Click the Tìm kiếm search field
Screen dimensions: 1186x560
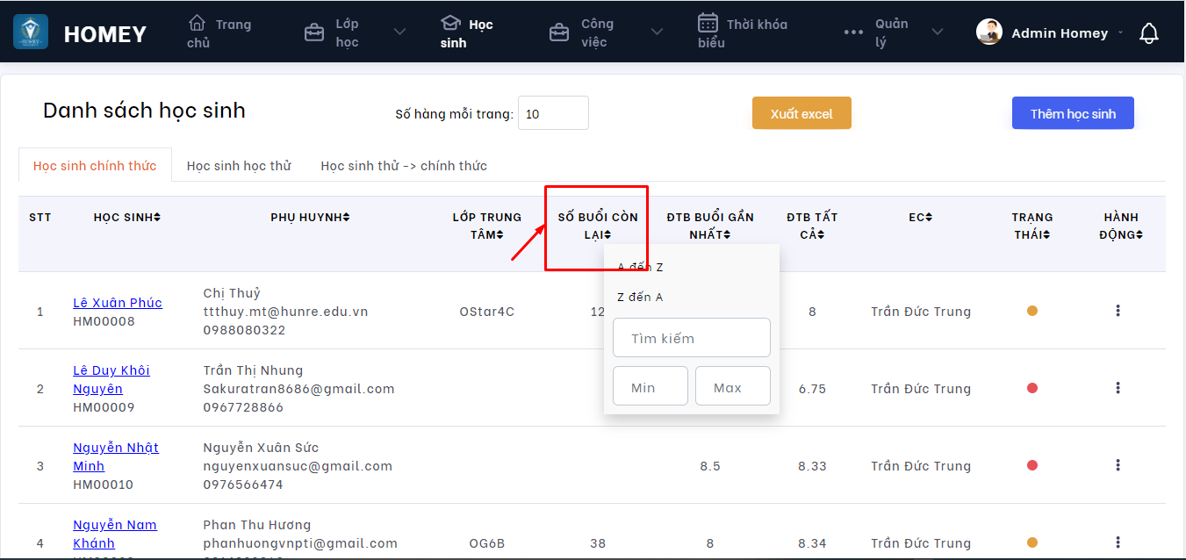[x=691, y=338]
